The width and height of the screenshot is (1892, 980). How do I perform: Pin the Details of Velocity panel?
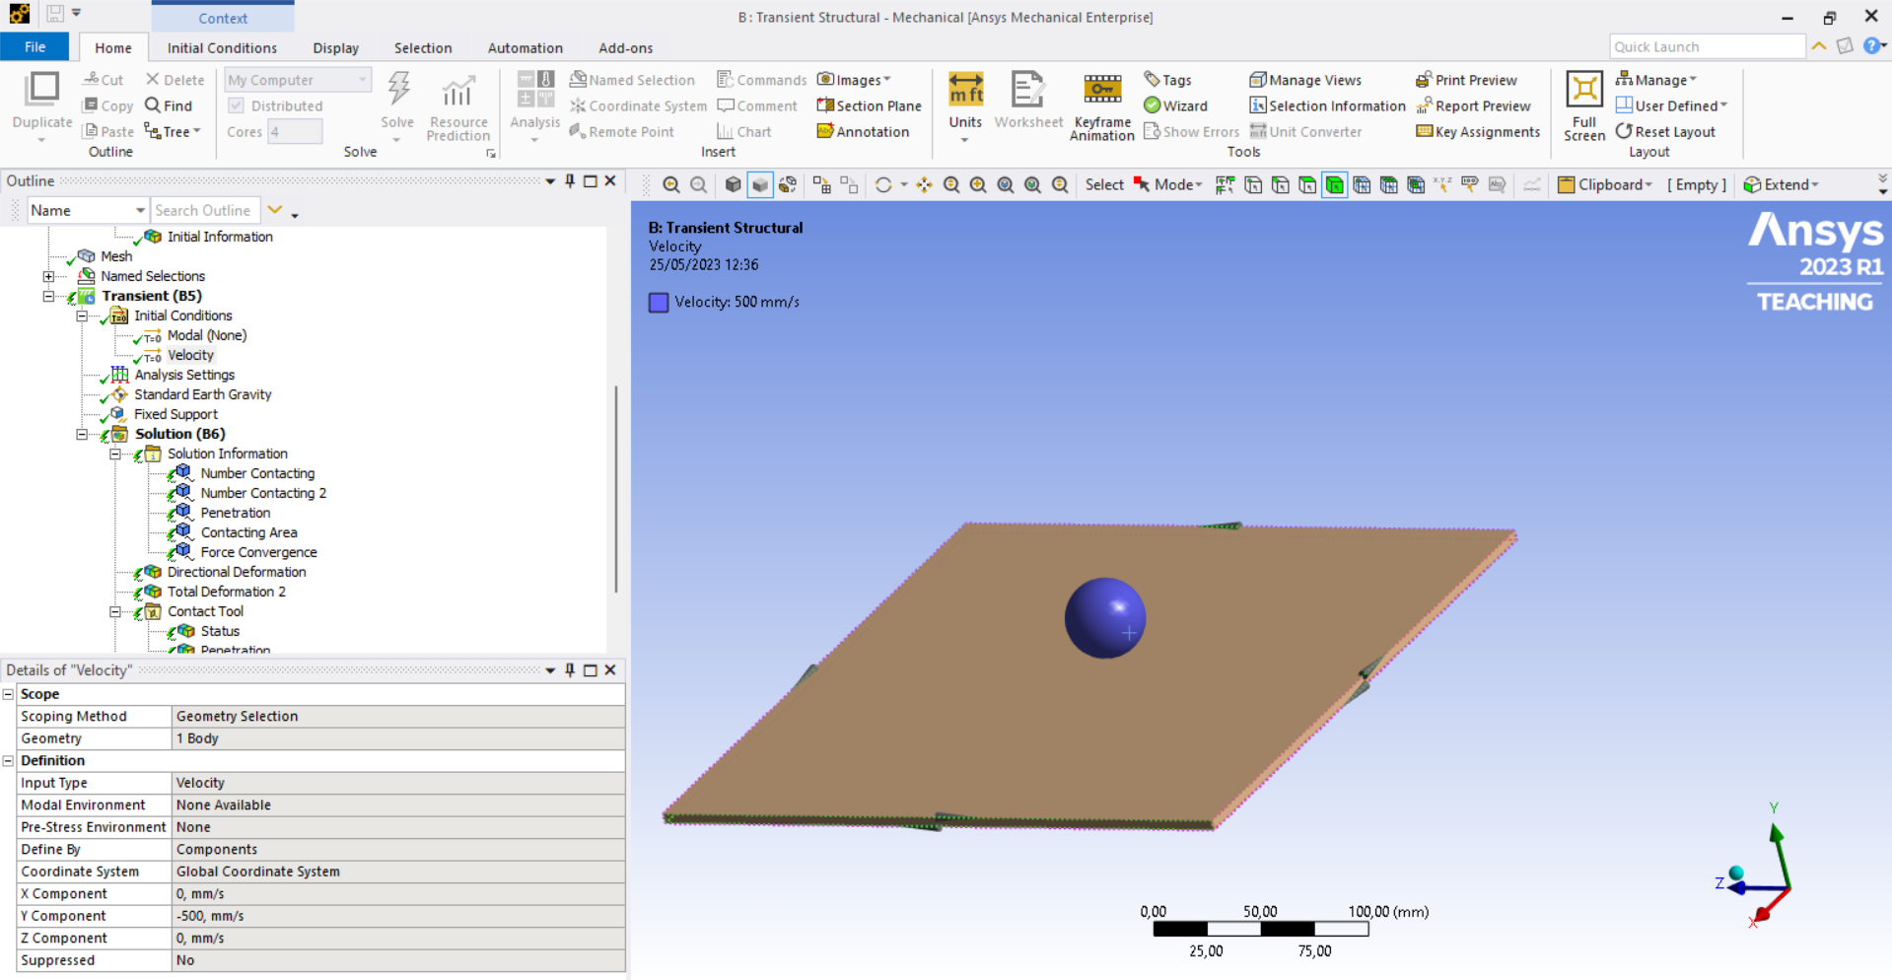(x=570, y=669)
